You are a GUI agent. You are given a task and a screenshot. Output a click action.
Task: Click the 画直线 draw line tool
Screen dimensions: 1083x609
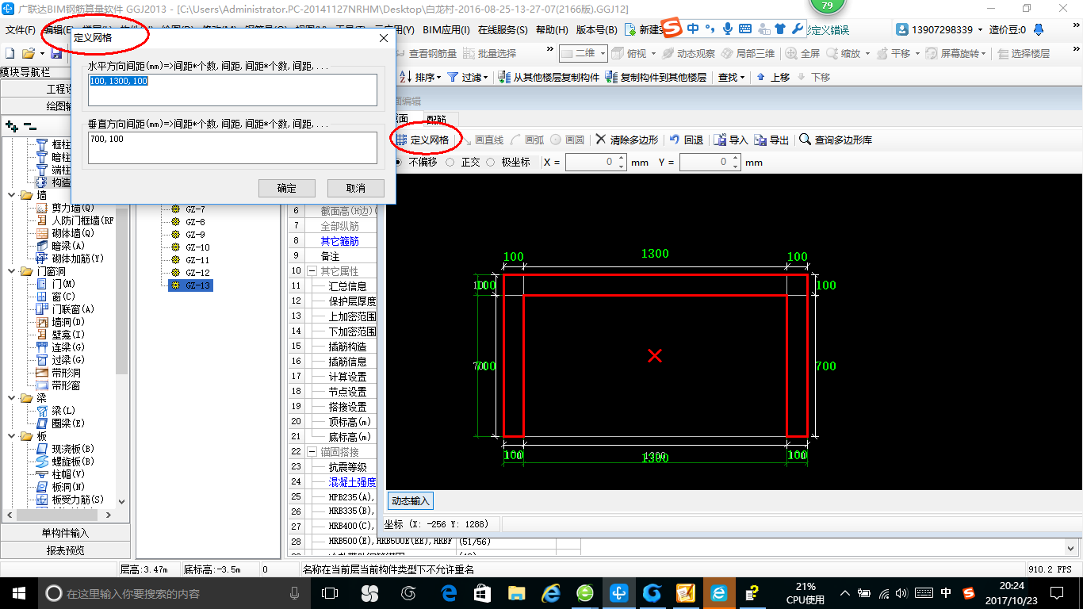pos(482,140)
